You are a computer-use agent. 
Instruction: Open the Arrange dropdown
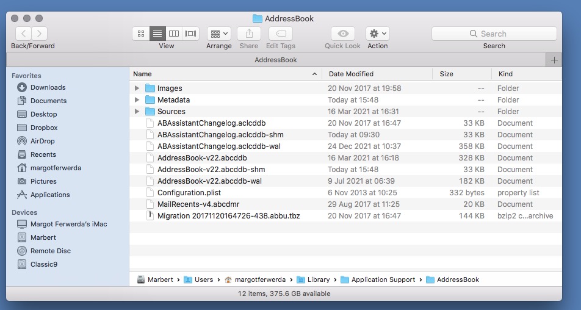coord(219,34)
